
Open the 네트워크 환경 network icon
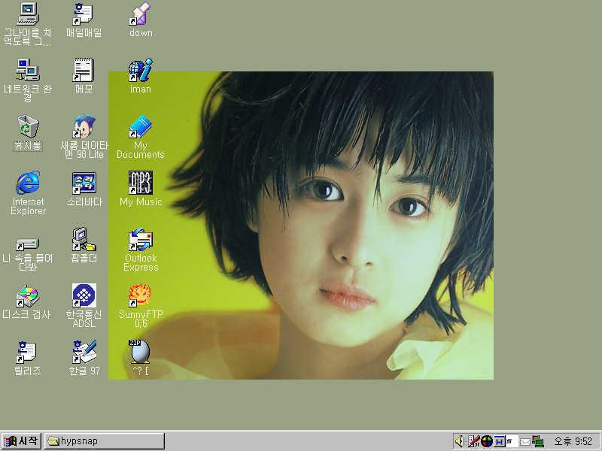(x=28, y=71)
